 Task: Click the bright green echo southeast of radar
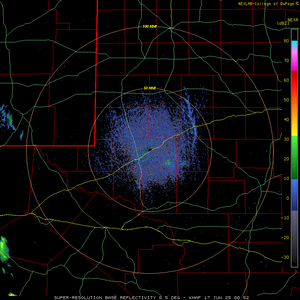(168, 163)
